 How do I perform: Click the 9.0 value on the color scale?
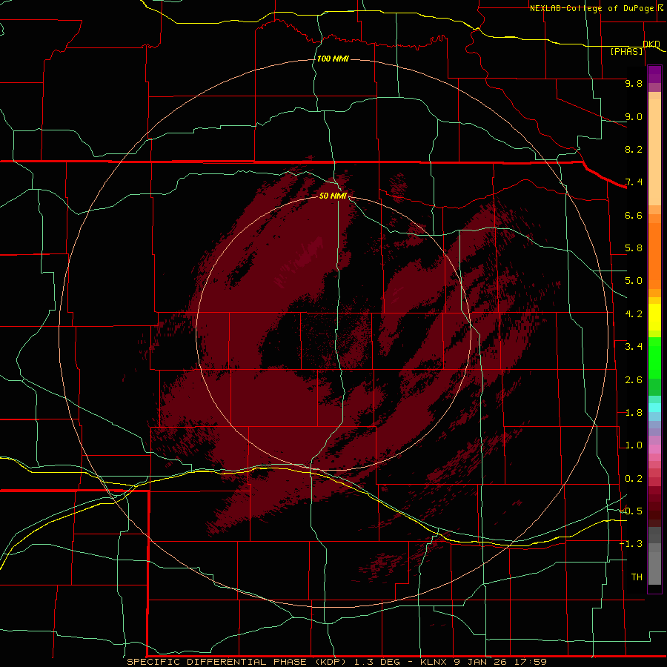(x=634, y=116)
